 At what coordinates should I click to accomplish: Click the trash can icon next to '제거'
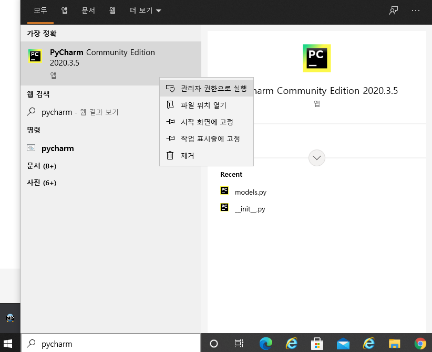point(170,155)
